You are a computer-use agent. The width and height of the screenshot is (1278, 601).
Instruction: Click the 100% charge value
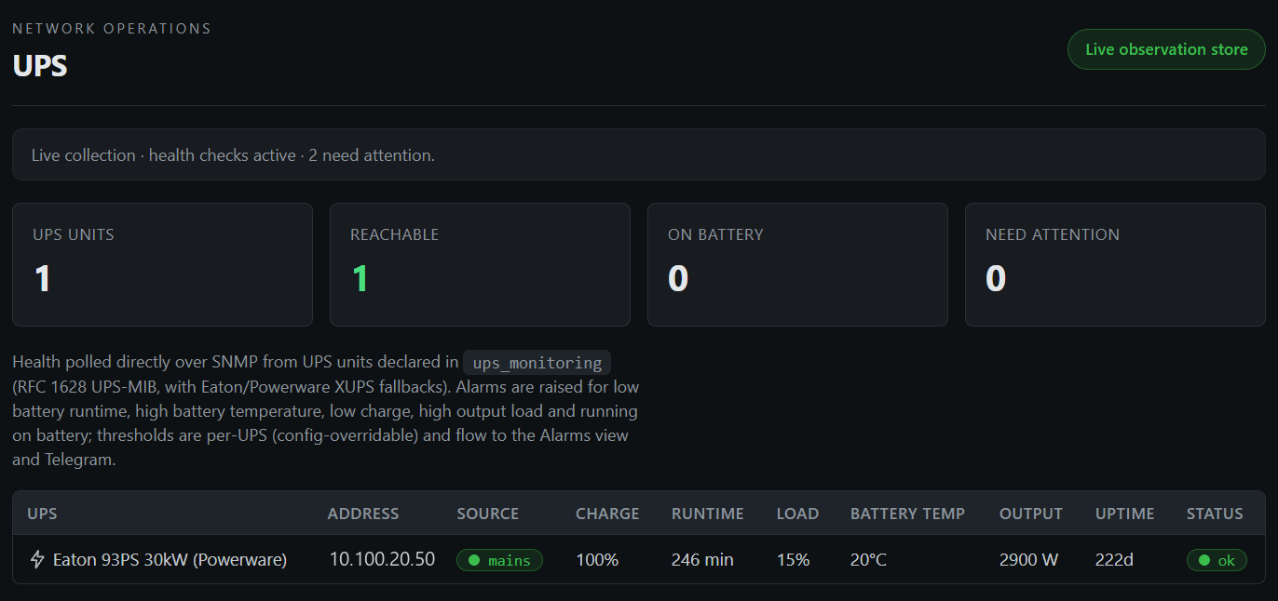click(x=597, y=559)
